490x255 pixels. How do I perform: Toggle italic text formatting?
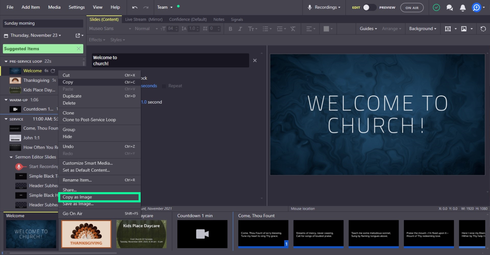240,29
